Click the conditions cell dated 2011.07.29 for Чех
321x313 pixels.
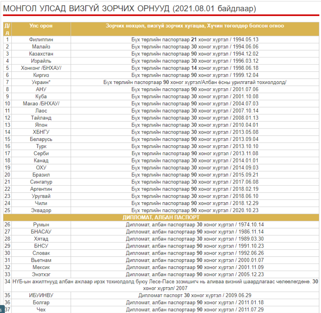(195, 310)
